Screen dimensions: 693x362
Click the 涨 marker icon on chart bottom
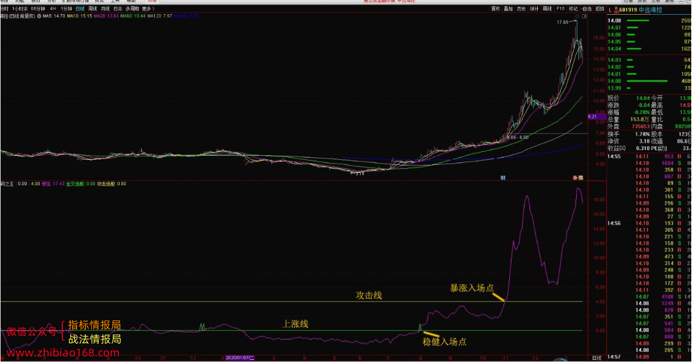[576, 178]
